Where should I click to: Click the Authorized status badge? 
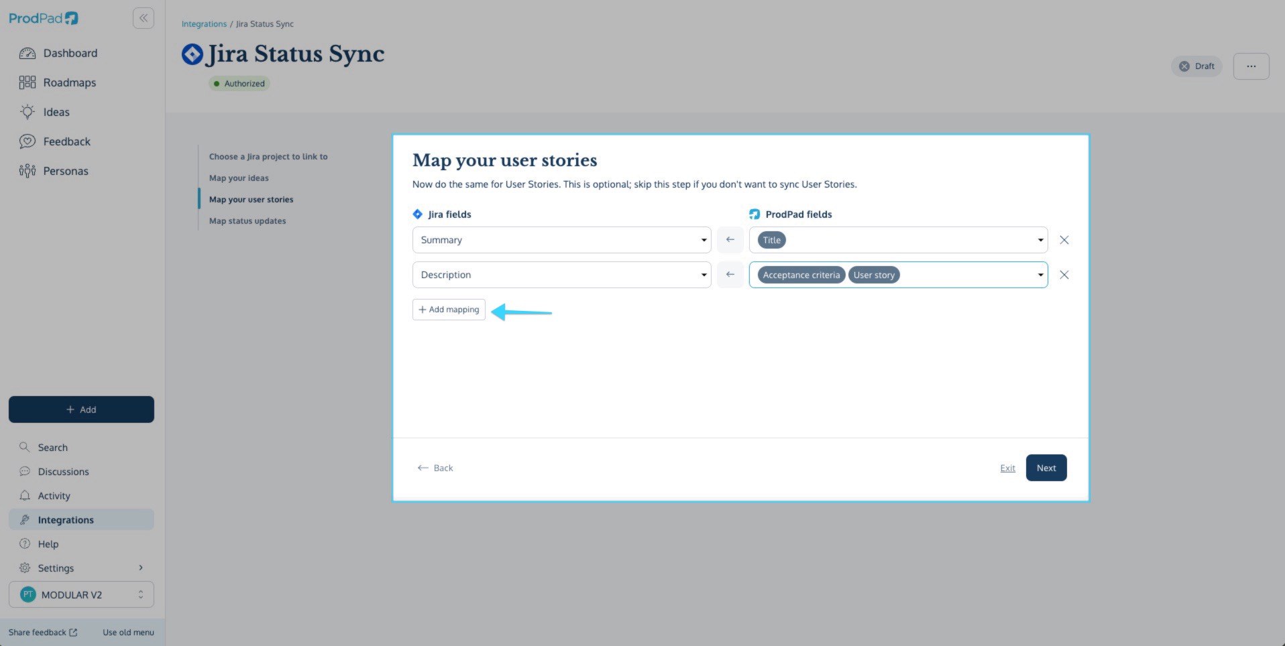tap(239, 84)
